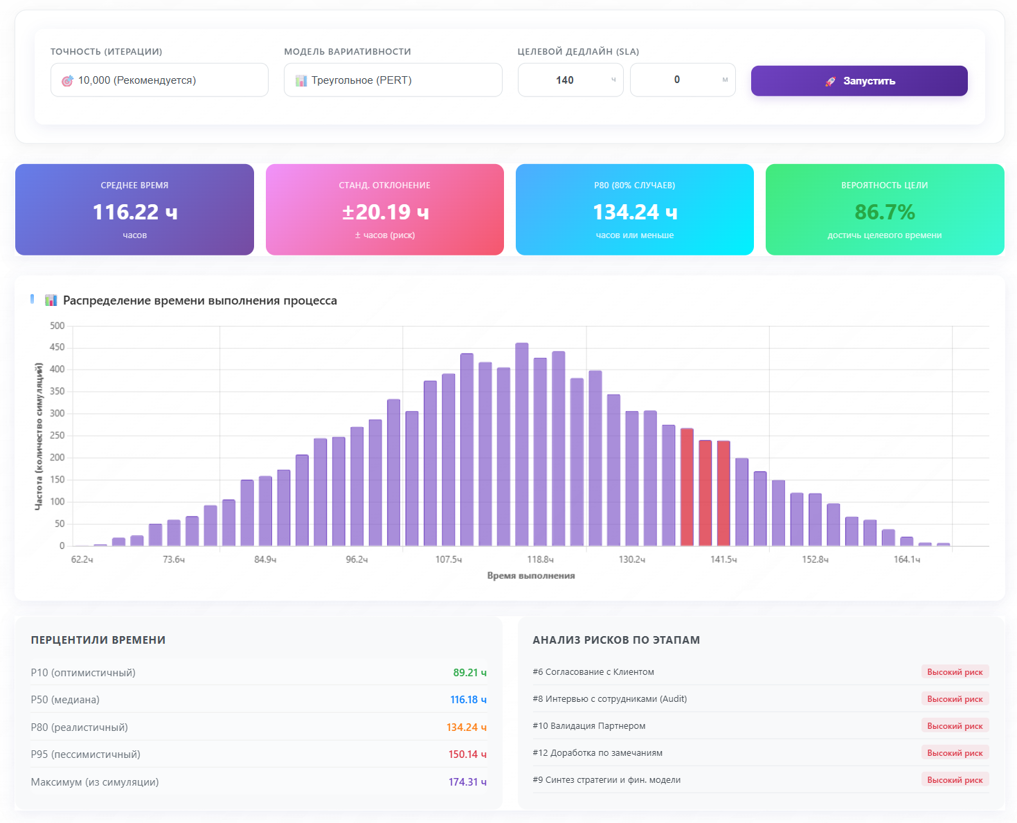Click the Максимум (из симуляции) percentile row
This screenshot has height=823, width=1017.
coord(258,781)
